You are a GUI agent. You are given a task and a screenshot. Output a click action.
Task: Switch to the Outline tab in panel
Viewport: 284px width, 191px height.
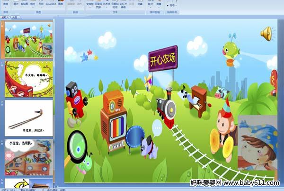point(14,16)
